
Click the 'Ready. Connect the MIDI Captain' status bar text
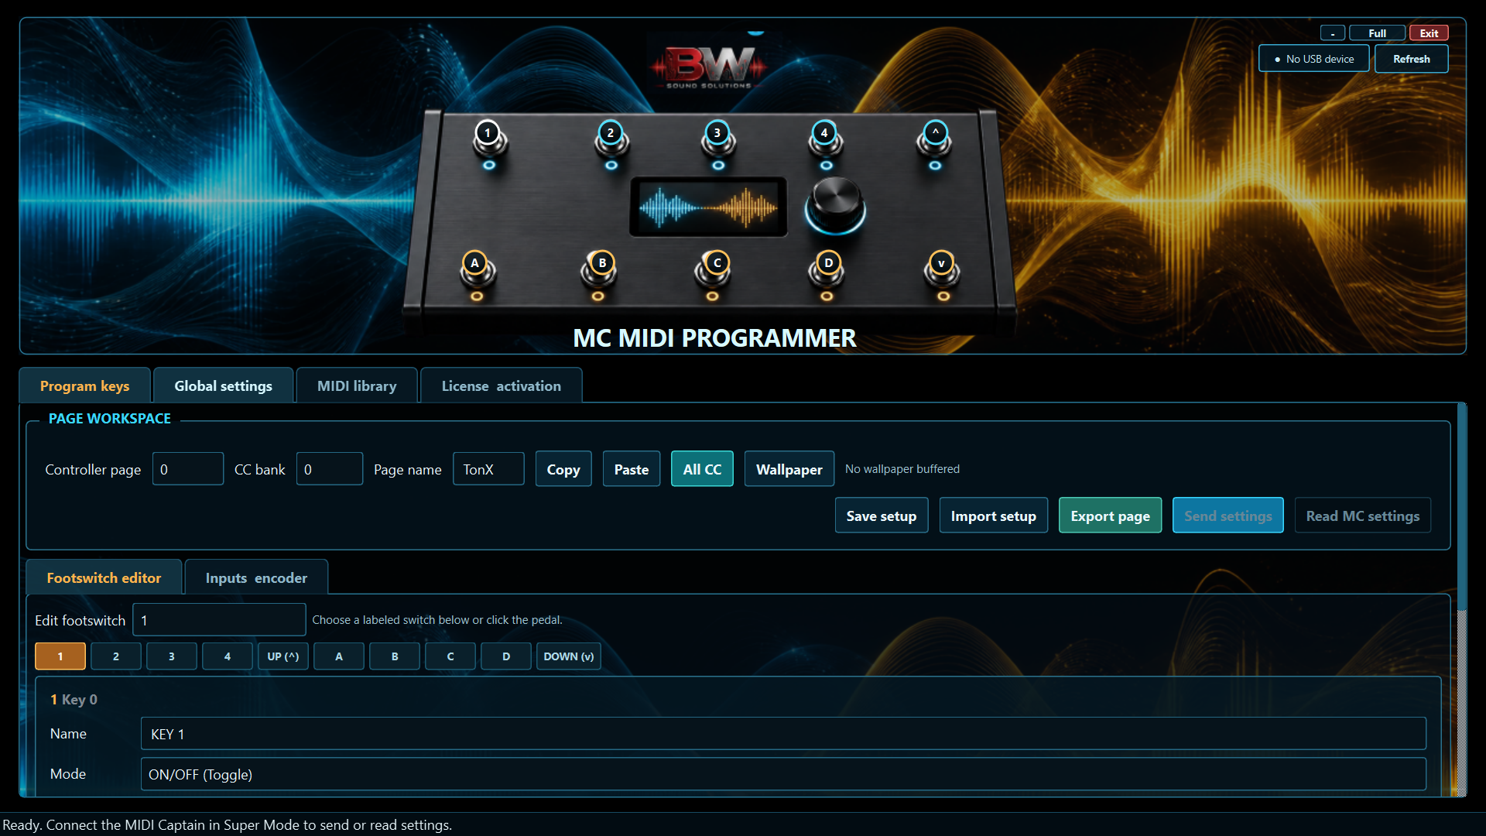click(228, 824)
